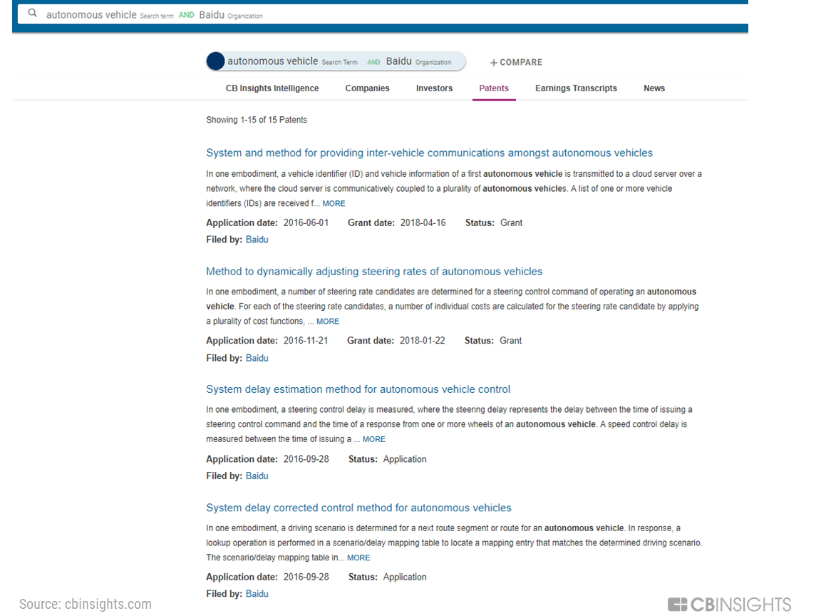Go to the News tab
The image size is (821, 616).
(654, 88)
